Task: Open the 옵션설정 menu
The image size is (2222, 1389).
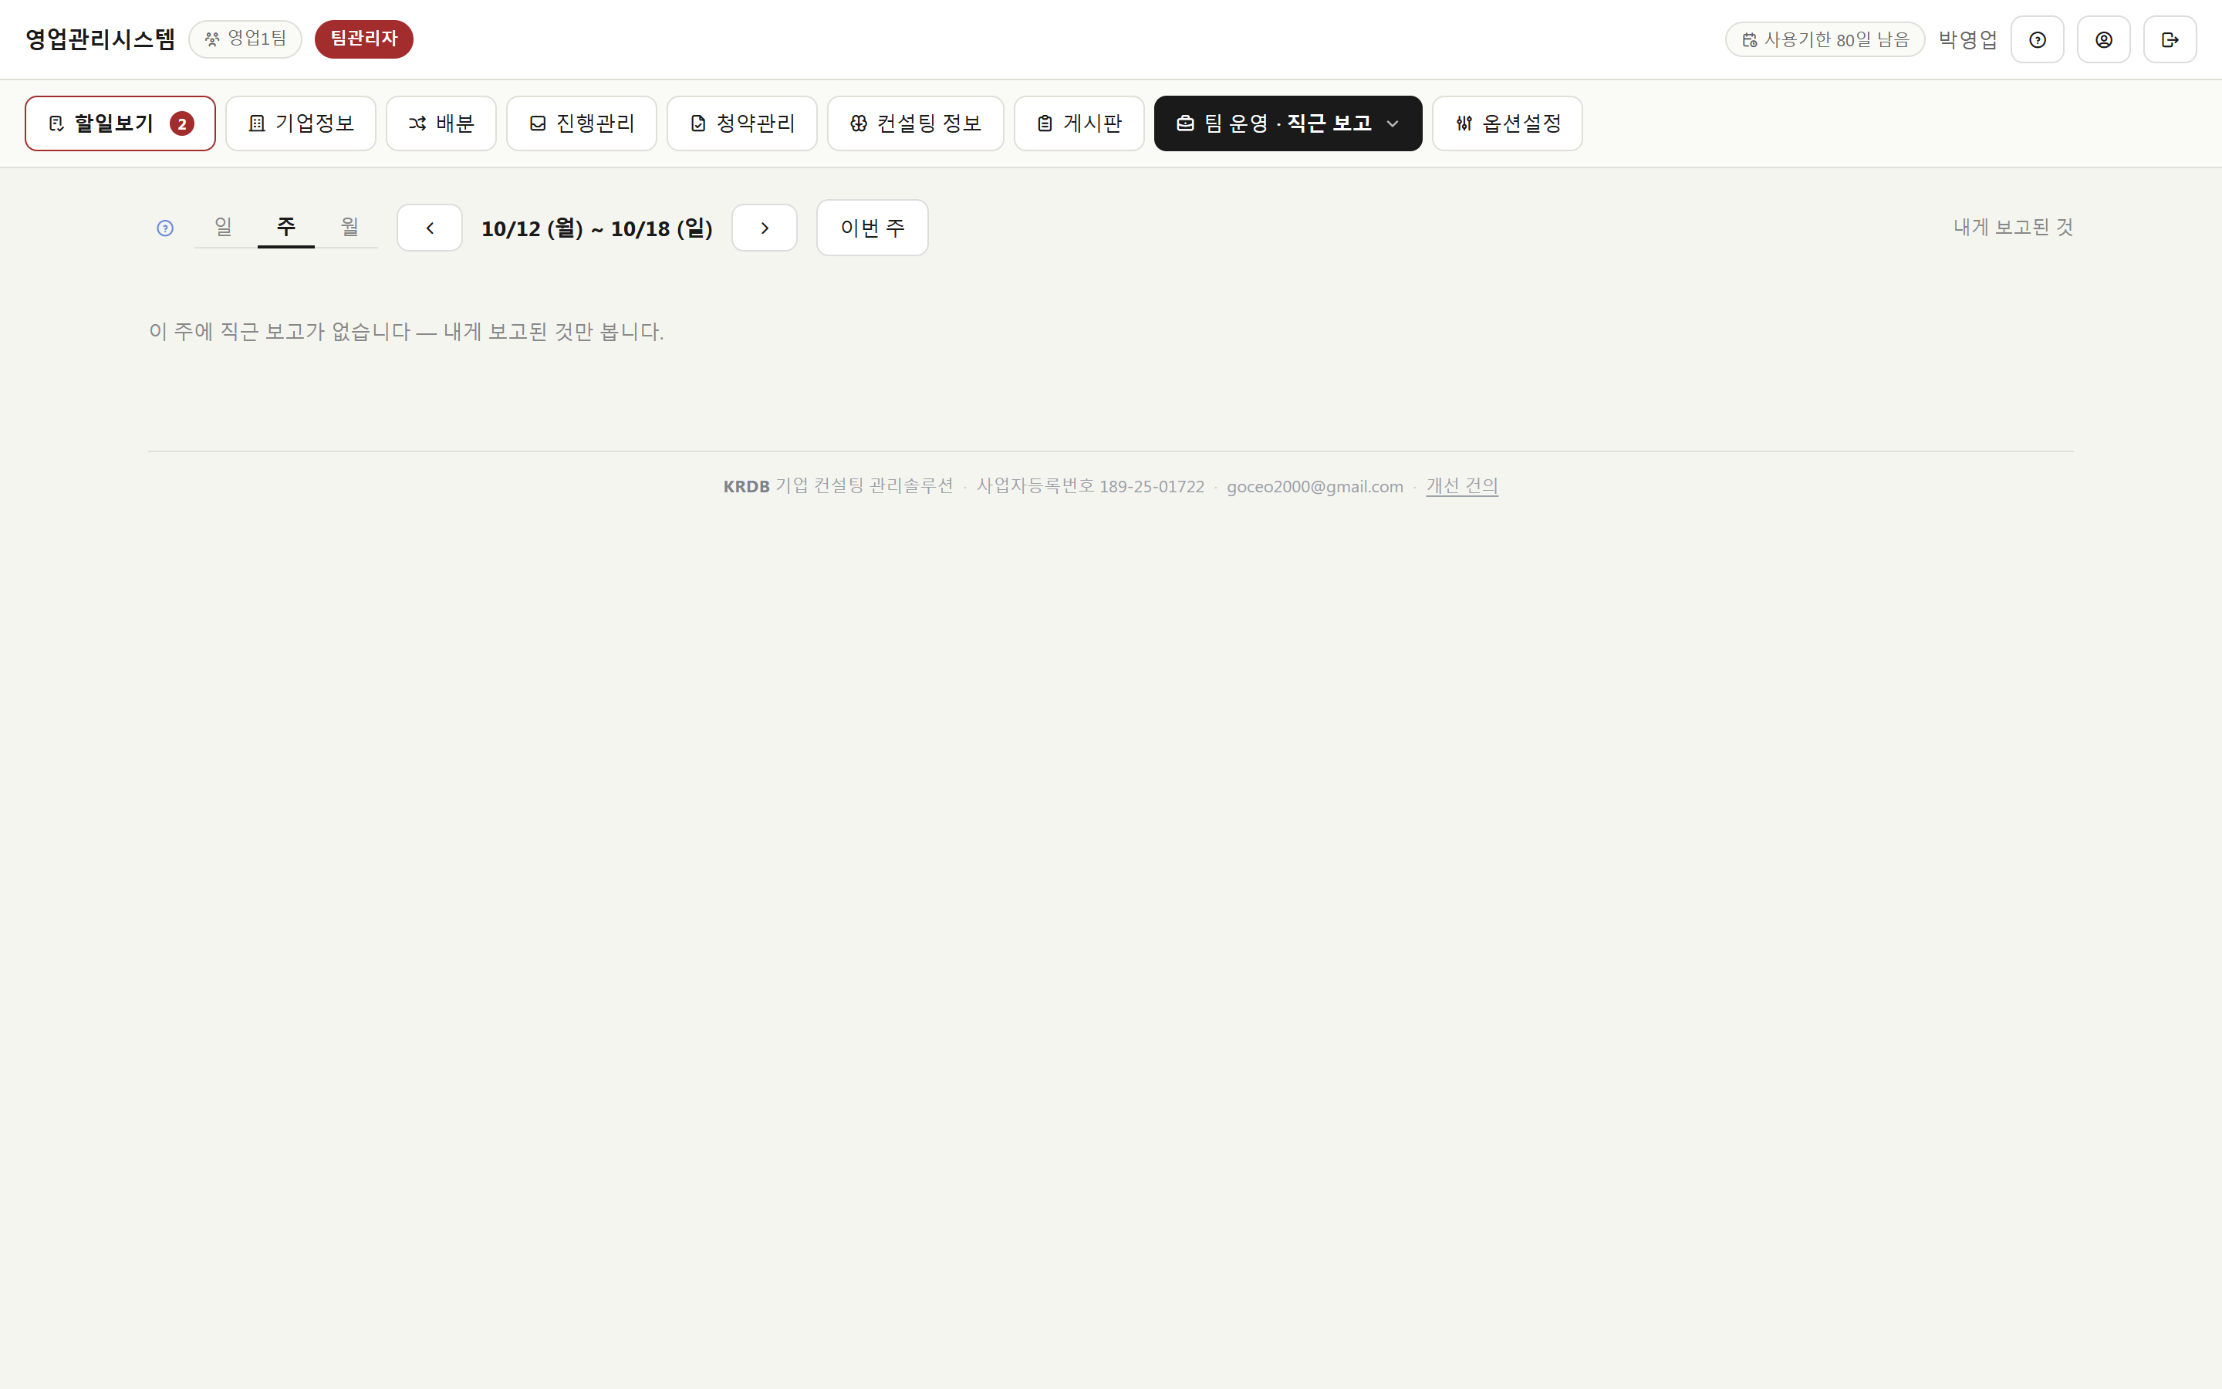Action: [x=1507, y=123]
